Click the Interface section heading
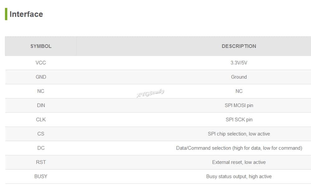 26,14
